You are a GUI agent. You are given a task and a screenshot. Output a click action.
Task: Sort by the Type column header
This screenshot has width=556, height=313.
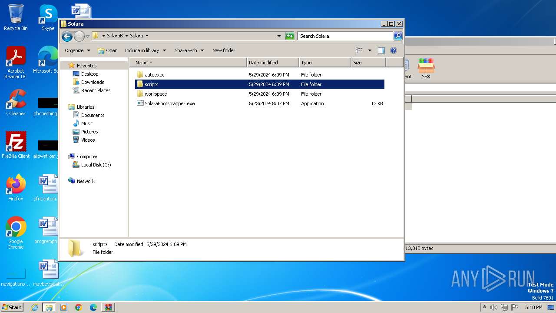[x=325, y=63]
